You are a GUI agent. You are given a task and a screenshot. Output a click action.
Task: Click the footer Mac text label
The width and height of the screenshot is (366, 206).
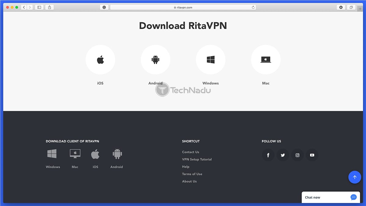75,167
